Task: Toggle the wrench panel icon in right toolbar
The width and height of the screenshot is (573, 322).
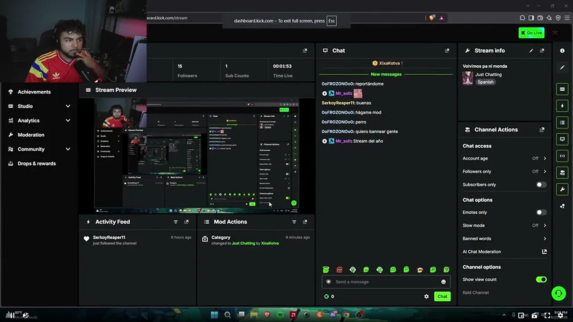Action: click(562, 189)
